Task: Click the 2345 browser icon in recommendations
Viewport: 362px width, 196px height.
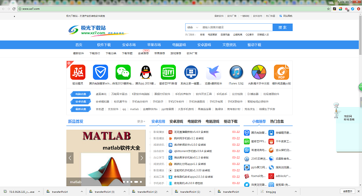Action: pyautogui.click(x=247, y=159)
